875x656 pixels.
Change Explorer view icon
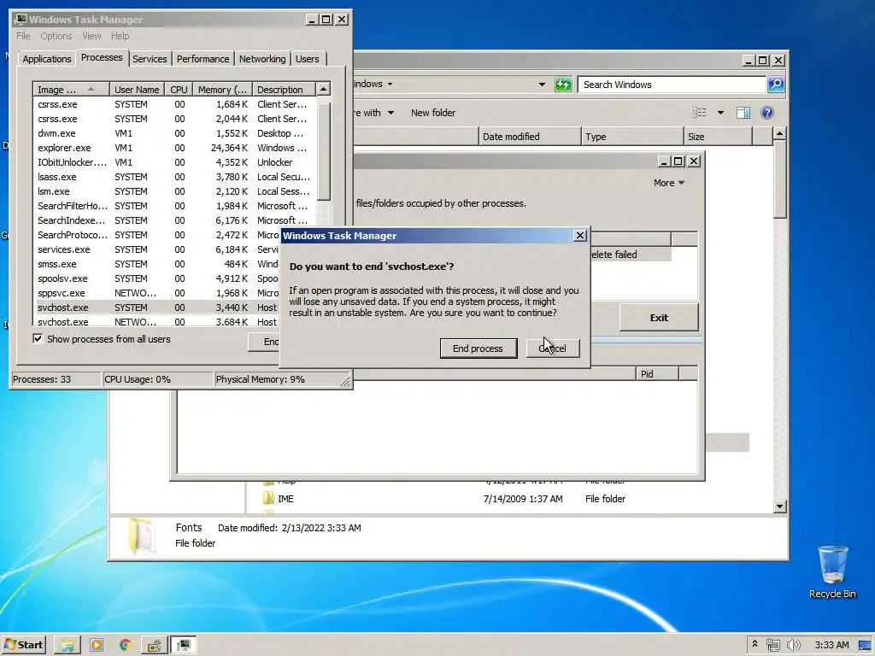pyautogui.click(x=699, y=113)
